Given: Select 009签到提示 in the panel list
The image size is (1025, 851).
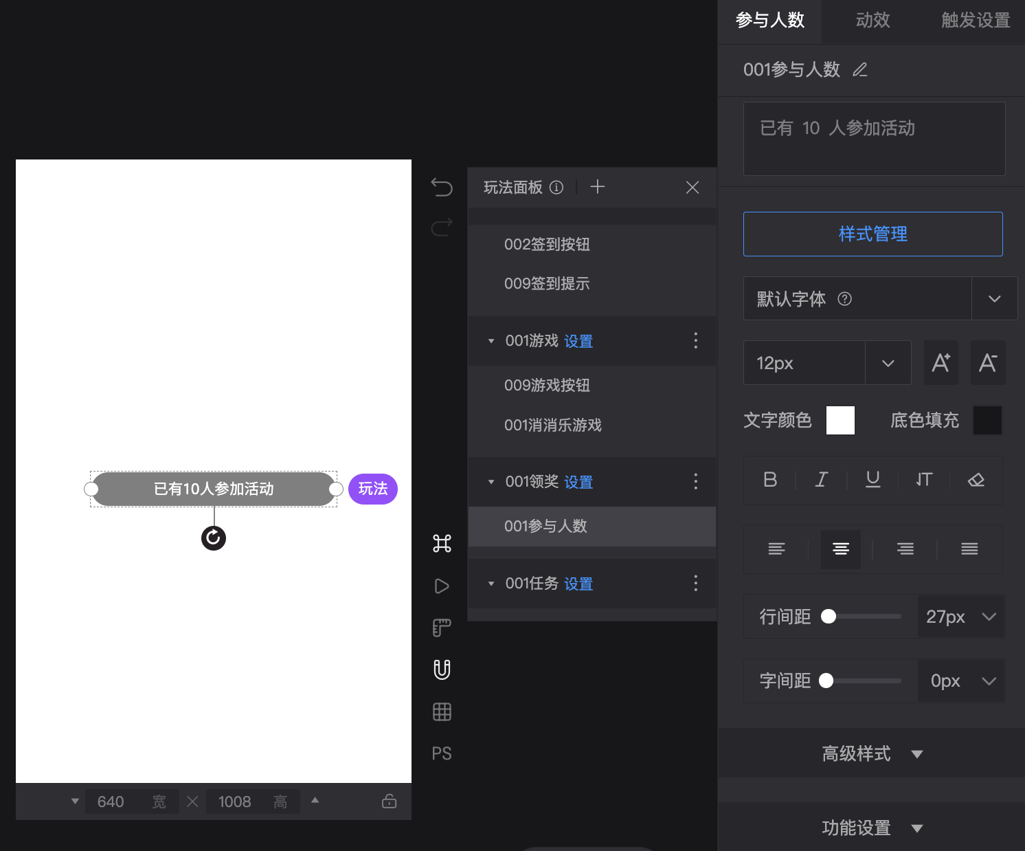Looking at the screenshot, I should 592,284.
